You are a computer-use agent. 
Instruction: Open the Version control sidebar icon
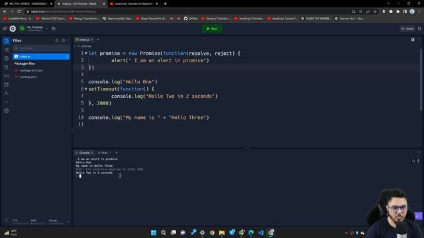(7, 50)
